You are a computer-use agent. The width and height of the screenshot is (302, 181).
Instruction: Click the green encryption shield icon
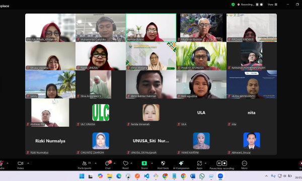click(x=233, y=5)
